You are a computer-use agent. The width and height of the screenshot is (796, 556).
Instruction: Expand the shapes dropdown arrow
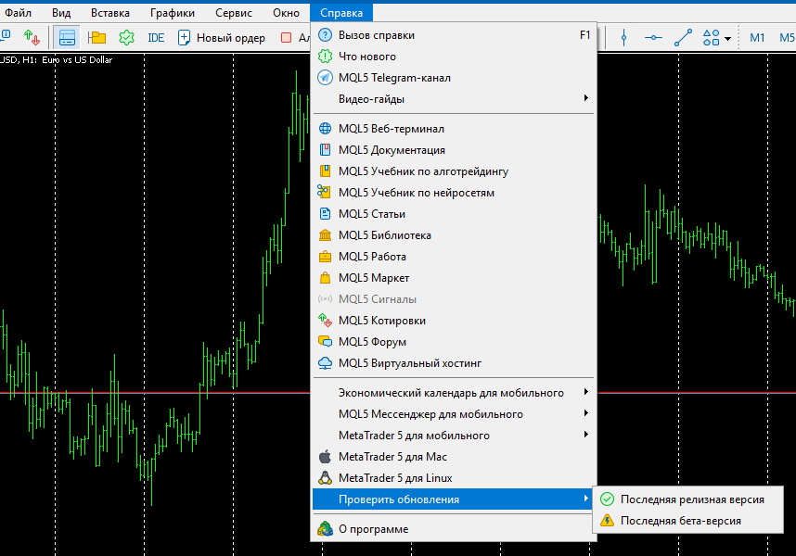tap(727, 39)
